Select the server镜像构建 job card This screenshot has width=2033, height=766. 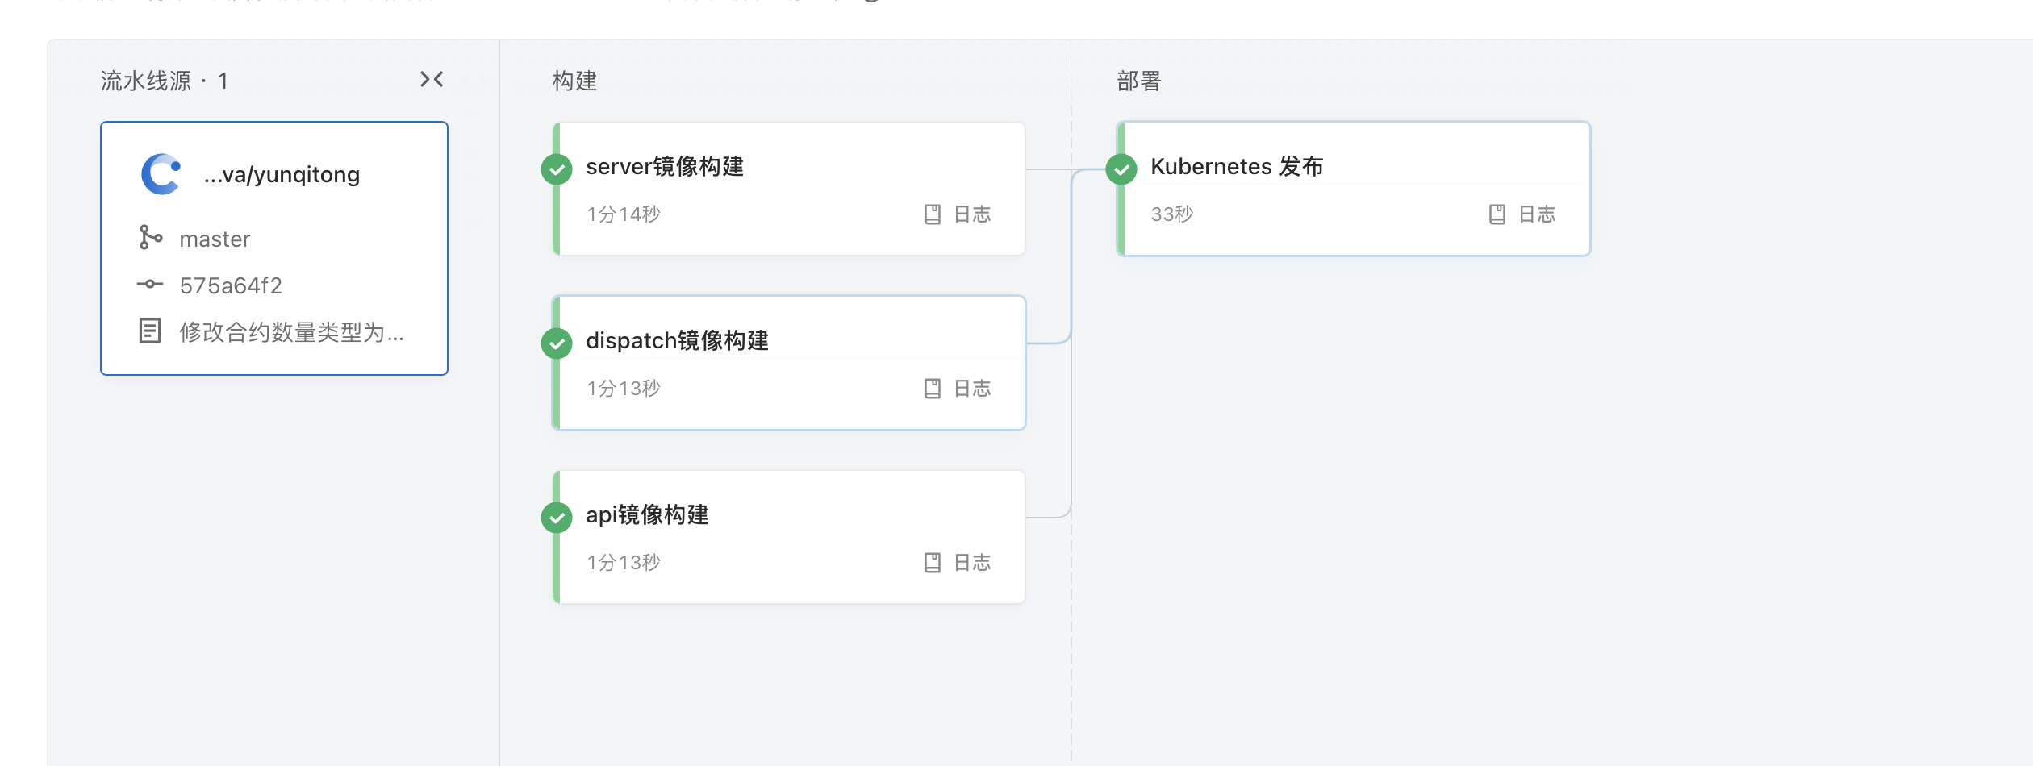tap(789, 189)
